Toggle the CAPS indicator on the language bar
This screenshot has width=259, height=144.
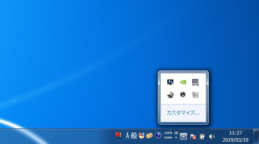[168, 133]
